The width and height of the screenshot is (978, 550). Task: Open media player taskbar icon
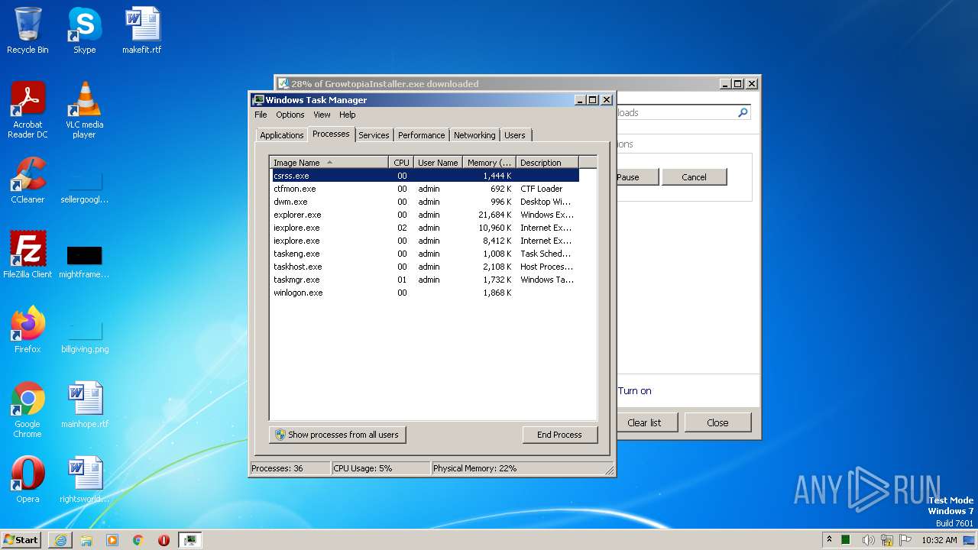pos(112,540)
